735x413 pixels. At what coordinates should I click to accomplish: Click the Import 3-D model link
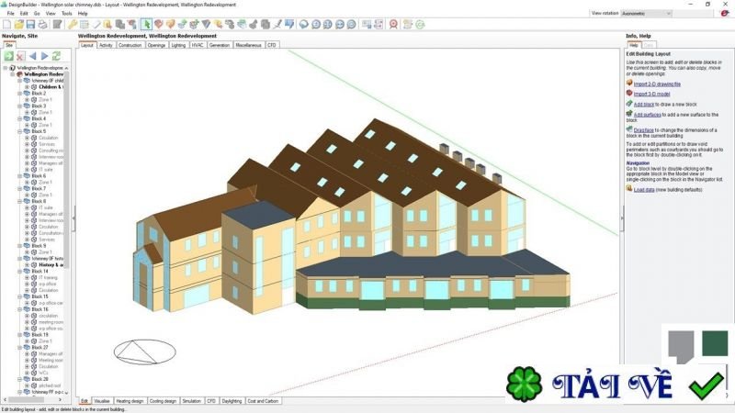(651, 95)
